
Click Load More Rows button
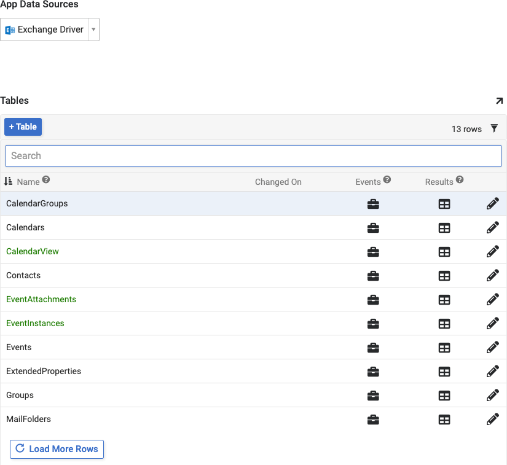57,449
